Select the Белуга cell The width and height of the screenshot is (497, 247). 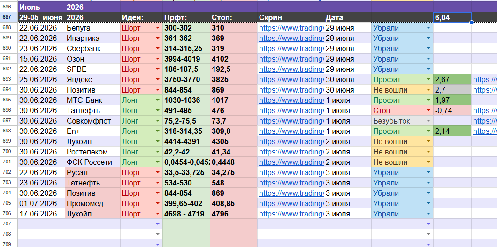[x=93, y=28]
